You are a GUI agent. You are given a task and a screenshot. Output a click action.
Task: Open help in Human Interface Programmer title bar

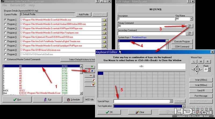97,1
